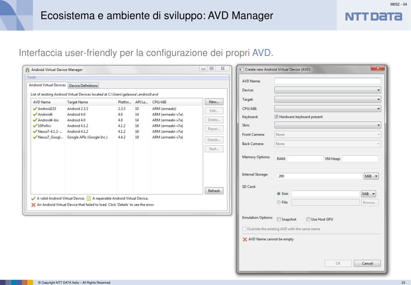Click the Delete... button
The image size is (411, 285).
[x=214, y=120]
